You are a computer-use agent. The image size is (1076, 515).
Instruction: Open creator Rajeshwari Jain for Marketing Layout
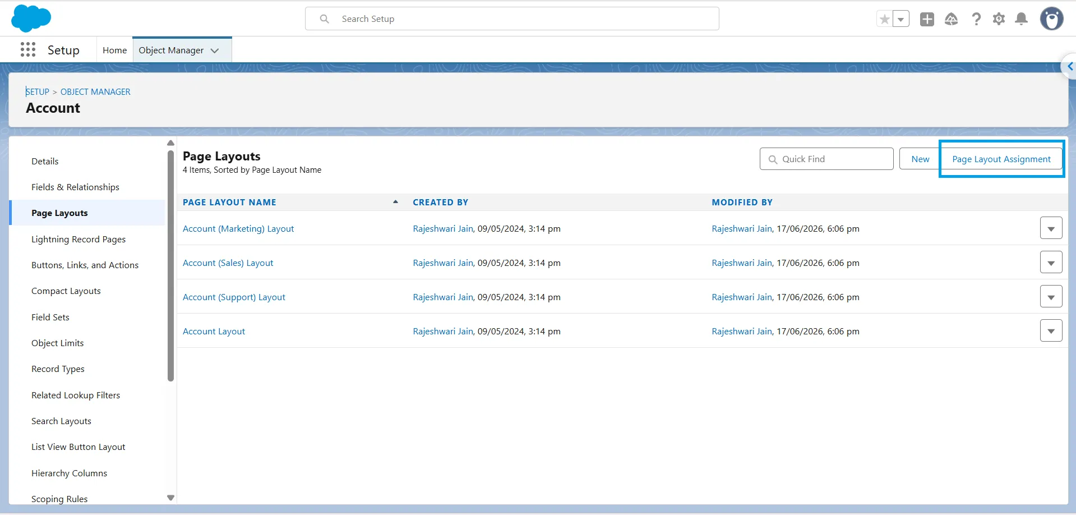point(443,228)
